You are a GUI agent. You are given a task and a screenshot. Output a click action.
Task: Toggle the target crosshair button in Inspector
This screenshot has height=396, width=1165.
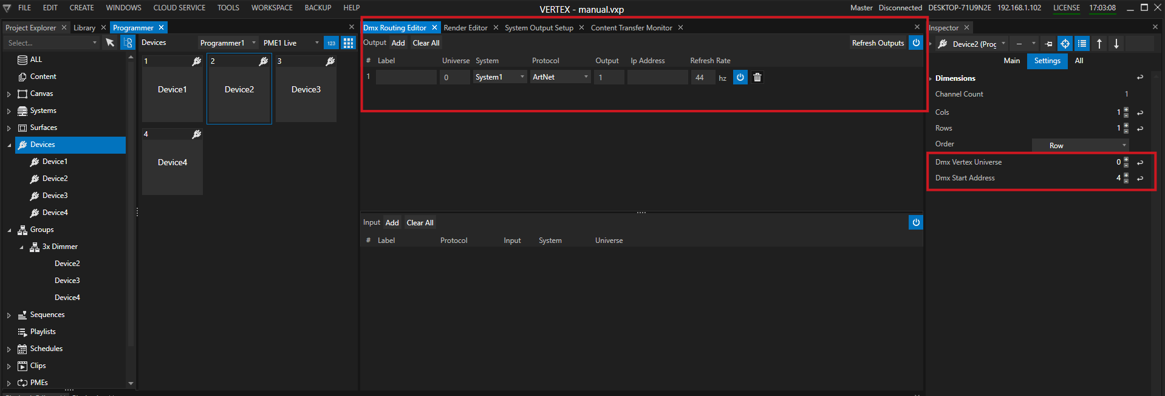[x=1065, y=44]
